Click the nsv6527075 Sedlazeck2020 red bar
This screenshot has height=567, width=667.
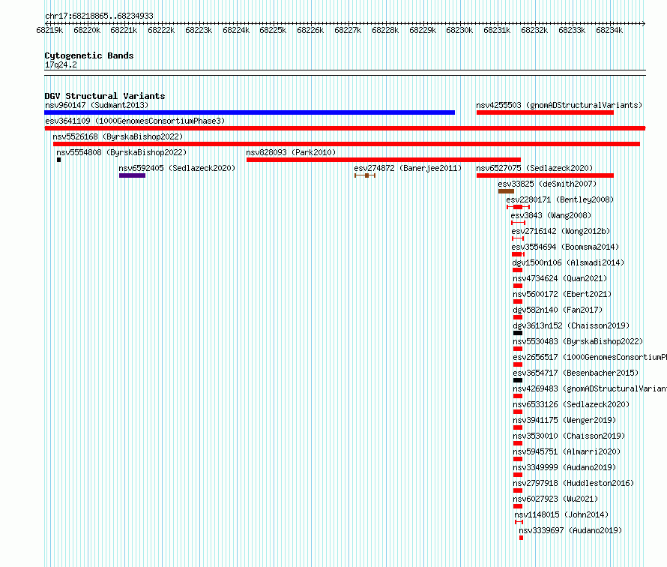pos(545,175)
